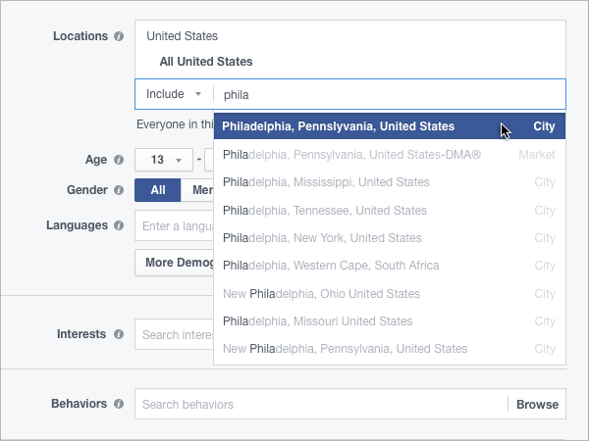Screen dimensions: 589x441
Task: Click the info icon beside Age
Action: (119, 160)
